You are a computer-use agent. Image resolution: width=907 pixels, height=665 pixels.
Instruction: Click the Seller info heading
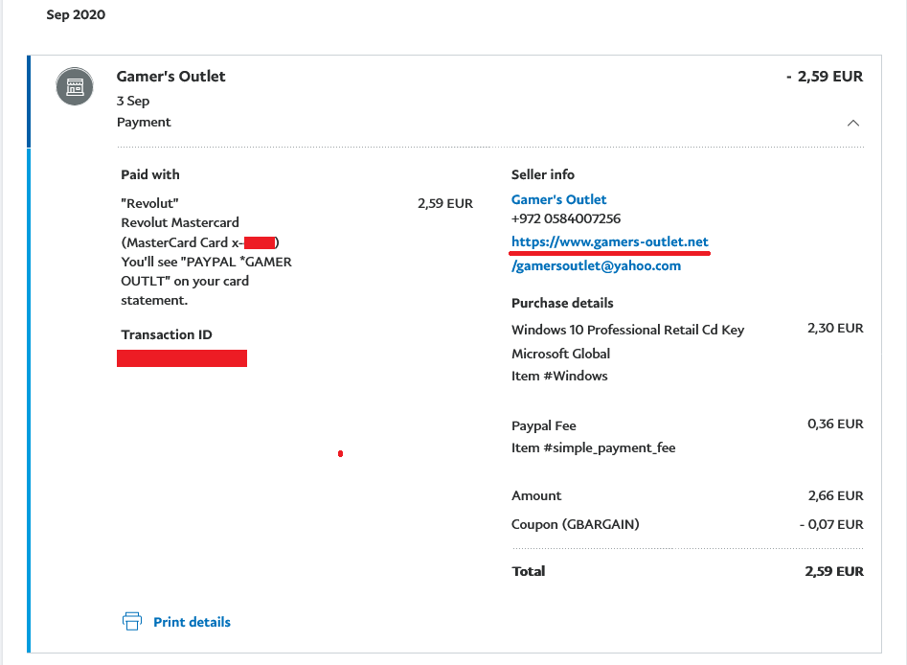(542, 174)
